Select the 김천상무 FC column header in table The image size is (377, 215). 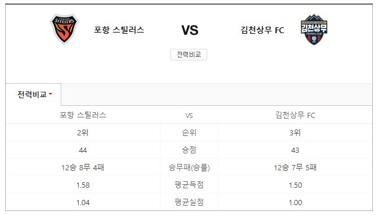pos(295,115)
